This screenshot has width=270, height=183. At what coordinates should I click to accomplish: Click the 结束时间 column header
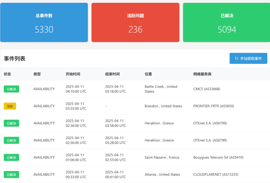pyautogui.click(x=112, y=74)
